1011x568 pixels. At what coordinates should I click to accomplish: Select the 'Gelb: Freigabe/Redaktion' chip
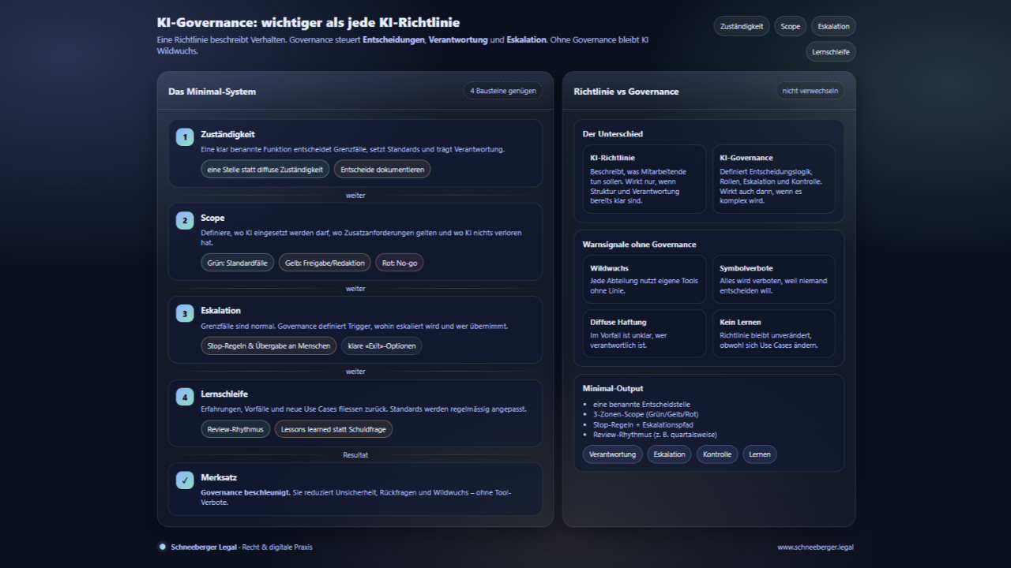pyautogui.click(x=325, y=263)
